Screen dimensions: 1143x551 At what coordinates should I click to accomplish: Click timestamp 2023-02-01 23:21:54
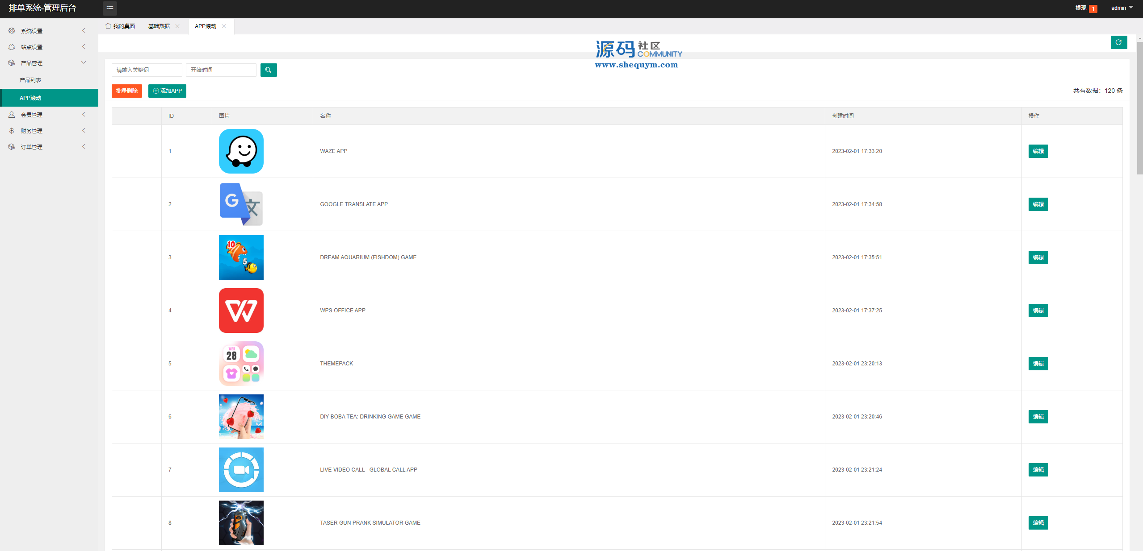[857, 523]
